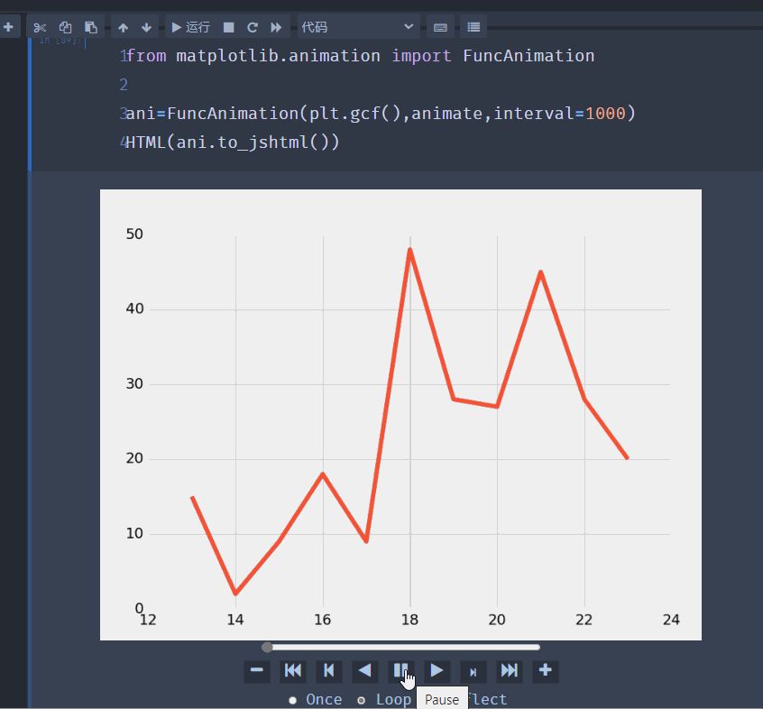The image size is (763, 709).
Task: Step forward one animation frame
Action: pyautogui.click(x=473, y=670)
